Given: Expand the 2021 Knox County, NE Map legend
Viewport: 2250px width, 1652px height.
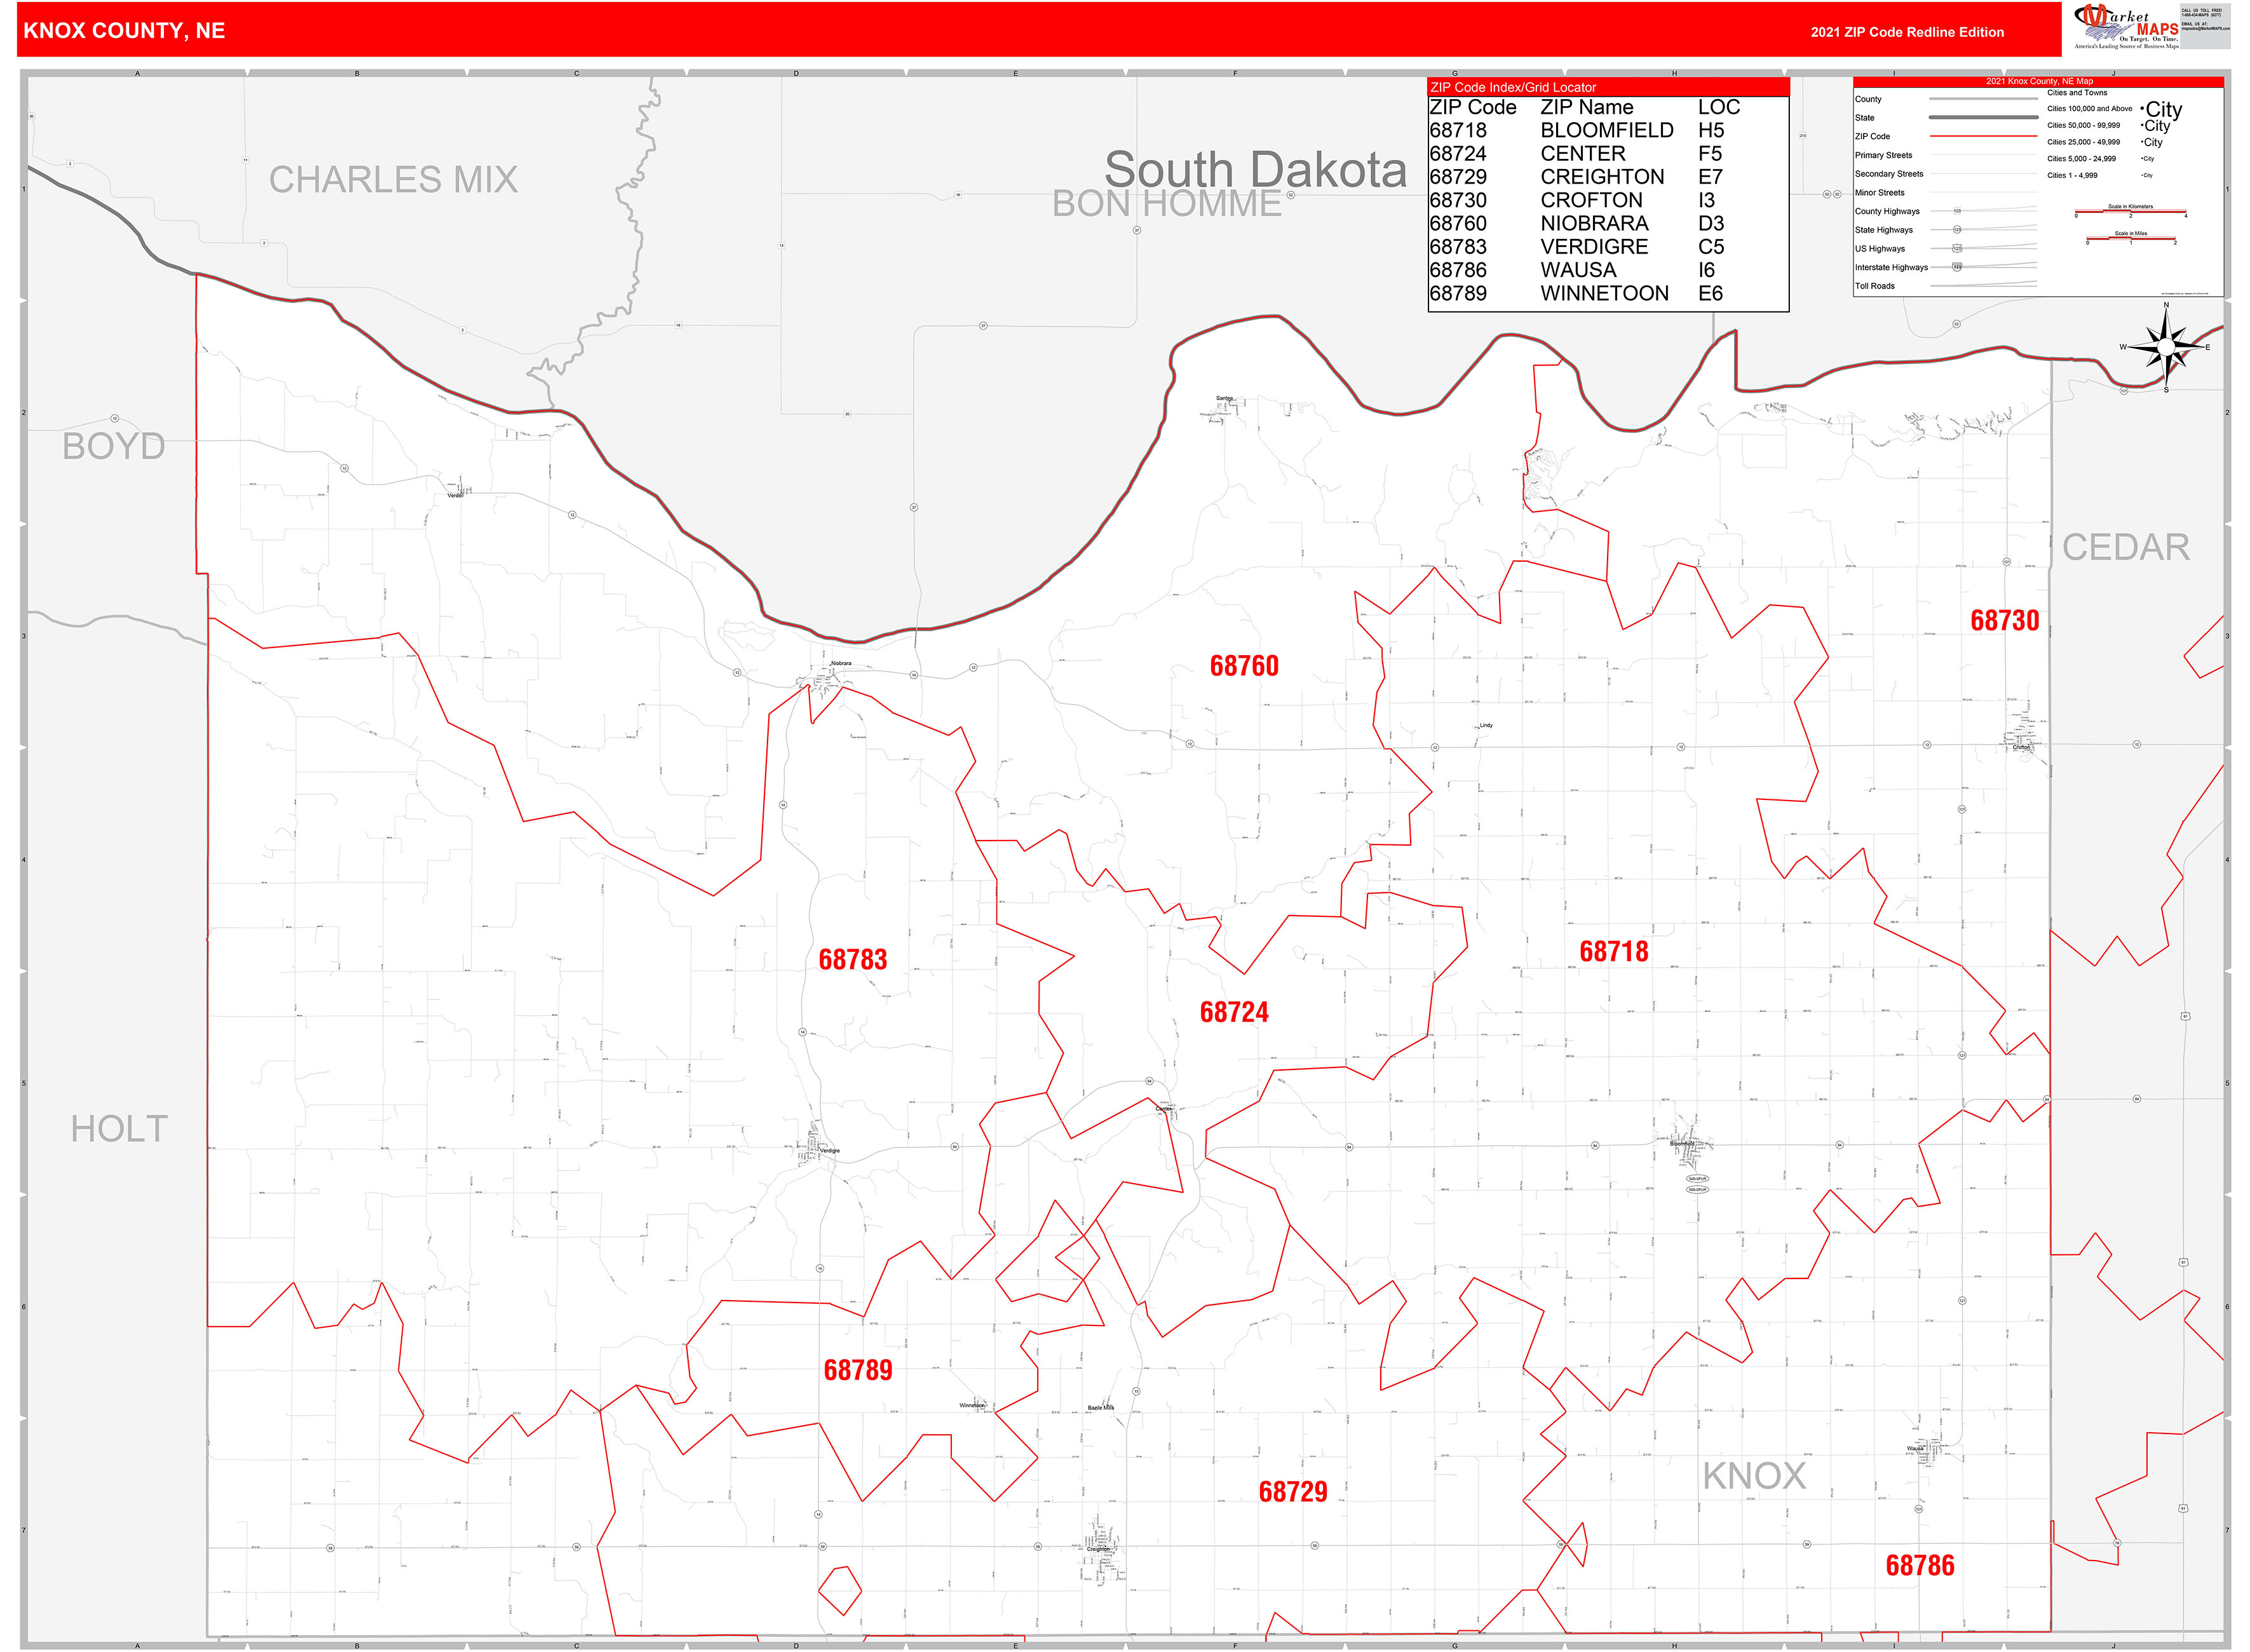Looking at the screenshot, I should point(2040,82).
